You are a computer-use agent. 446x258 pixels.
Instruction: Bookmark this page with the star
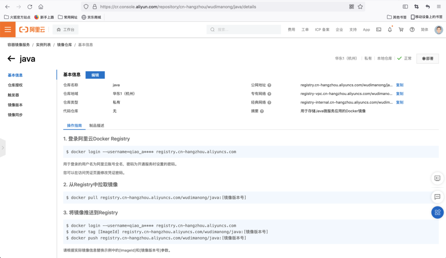361,7
